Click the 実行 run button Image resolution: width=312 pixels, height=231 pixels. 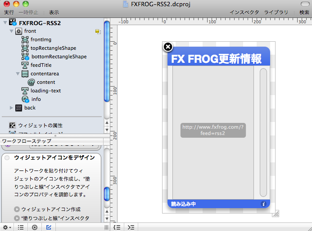tap(9, 12)
